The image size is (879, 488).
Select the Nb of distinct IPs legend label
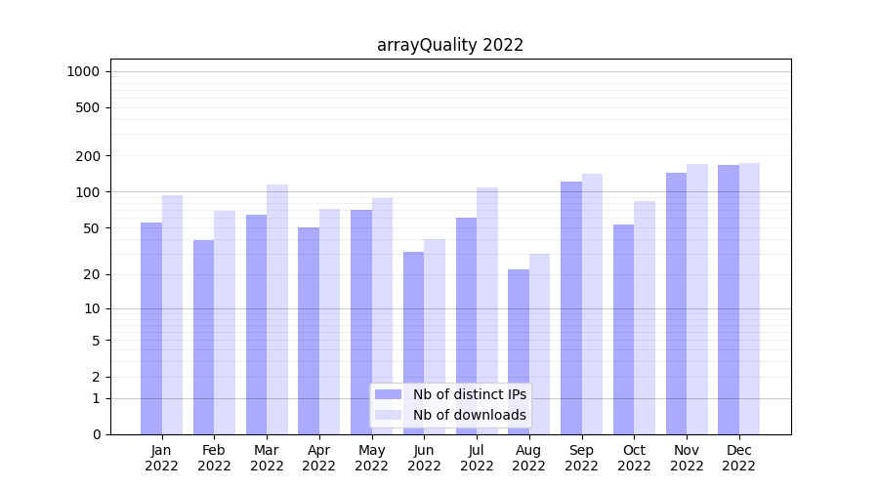[x=469, y=394]
